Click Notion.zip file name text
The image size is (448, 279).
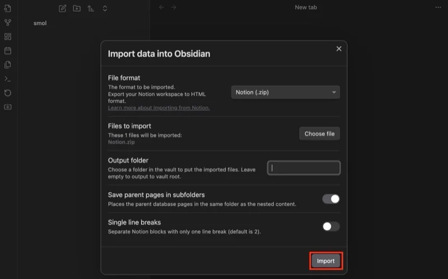pyautogui.click(x=121, y=142)
